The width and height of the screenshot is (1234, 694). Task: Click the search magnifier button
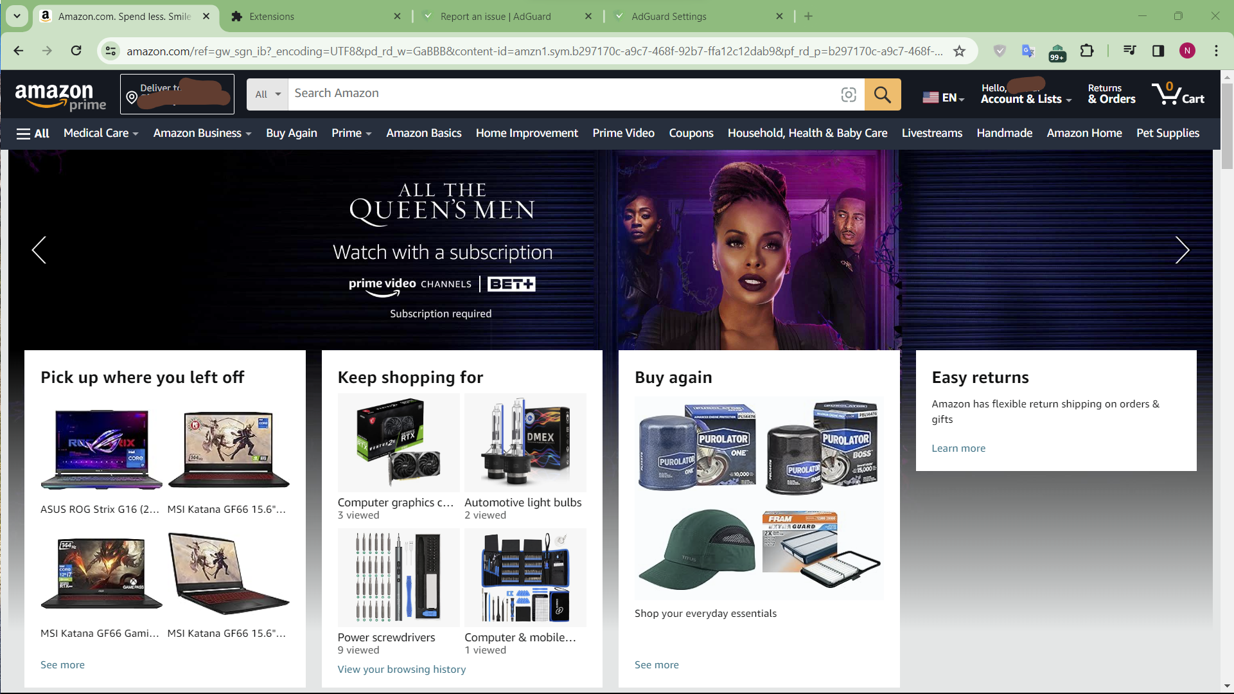tap(883, 94)
